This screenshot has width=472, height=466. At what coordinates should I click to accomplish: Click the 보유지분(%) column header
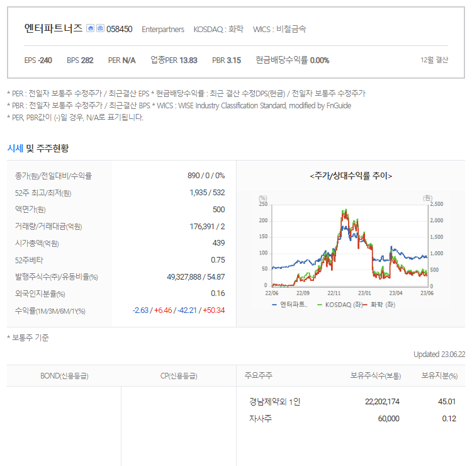[439, 375]
